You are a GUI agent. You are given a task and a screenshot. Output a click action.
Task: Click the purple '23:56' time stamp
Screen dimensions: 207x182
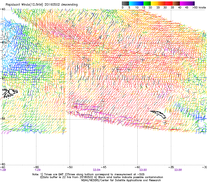click(x=178, y=170)
